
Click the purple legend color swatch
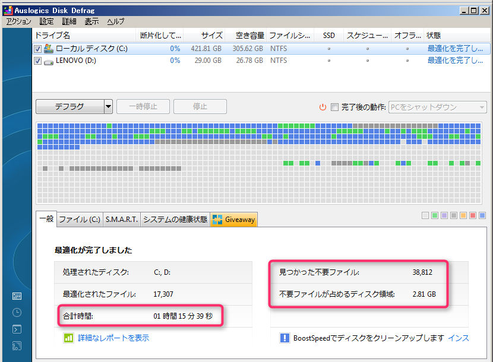[x=444, y=215]
